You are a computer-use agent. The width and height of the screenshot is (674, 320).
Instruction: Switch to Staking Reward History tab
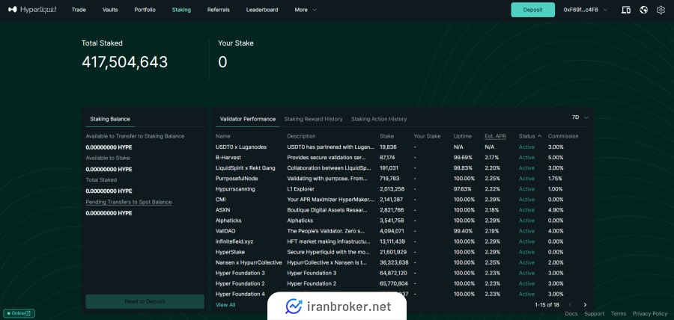coord(313,119)
